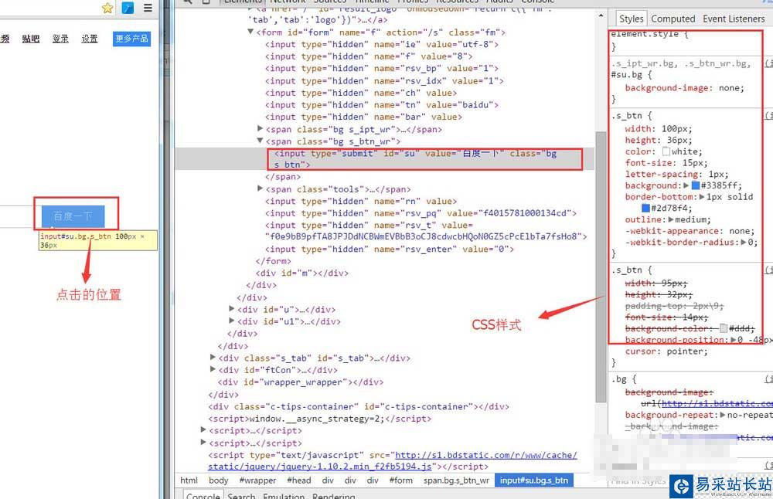Click the Elements panel vertical scrollbar thumb
Image resolution: width=773 pixels, height=499 pixels.
601,267
